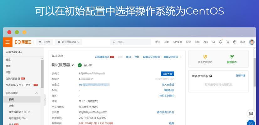Screen dimensions: 259x125
Task: Select 专有宿主机 DDH in the sidebar
Action: coord(18,118)
